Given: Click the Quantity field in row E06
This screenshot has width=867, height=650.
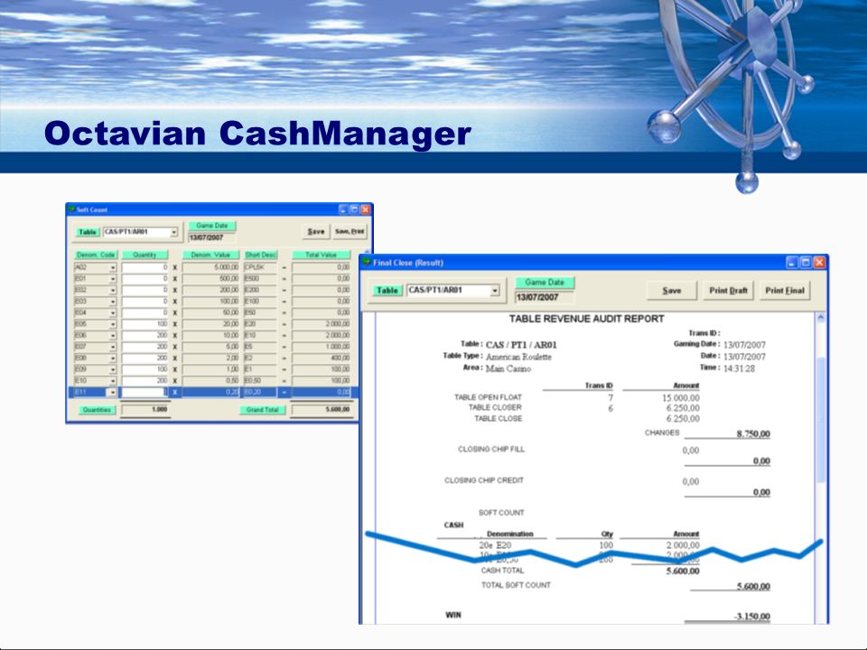Looking at the screenshot, I should click(144, 336).
